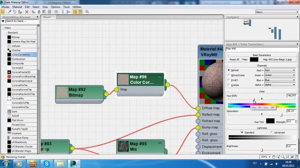
Task: Open the Red channel dropdown
Action: (280, 70)
